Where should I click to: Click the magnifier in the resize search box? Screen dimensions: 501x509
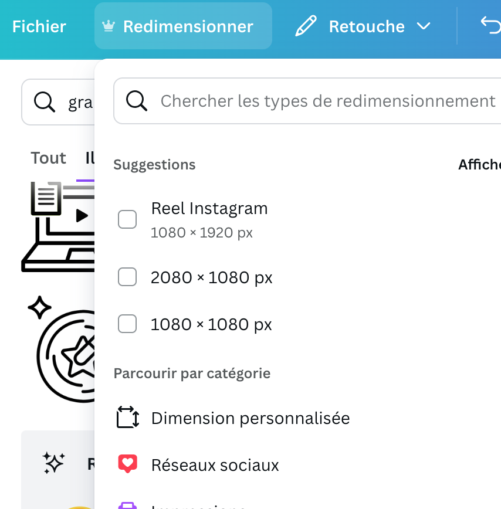pos(137,101)
